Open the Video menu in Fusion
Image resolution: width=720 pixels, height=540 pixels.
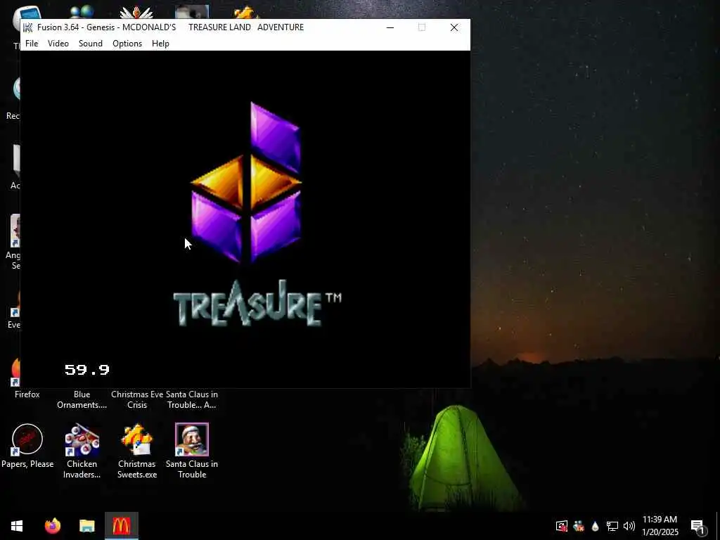click(x=58, y=43)
